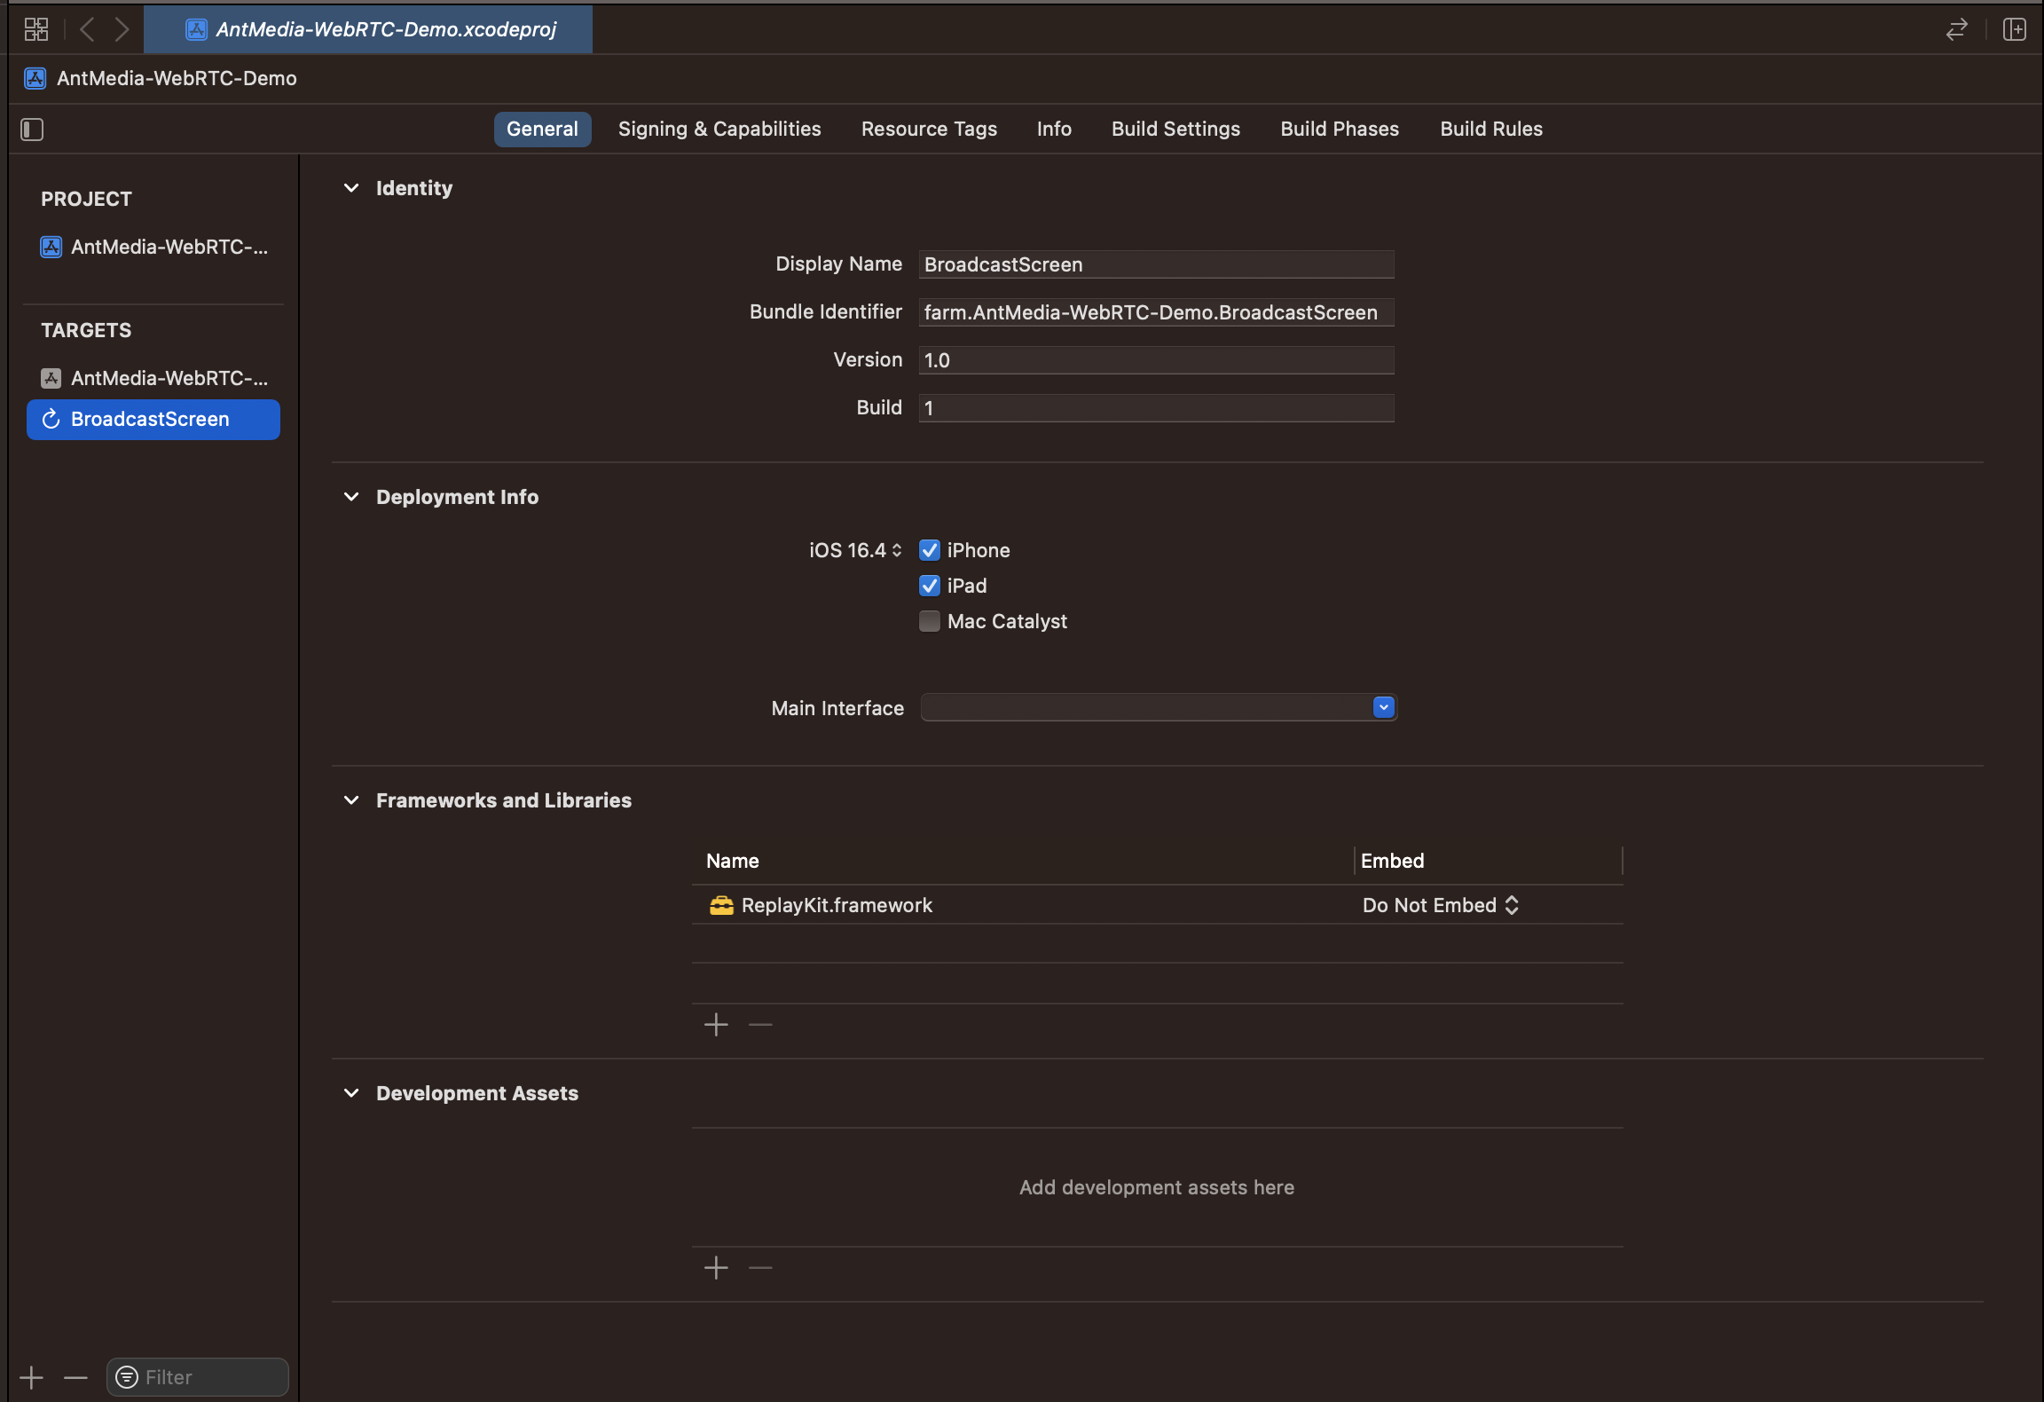Select the AntMedia-WebRTC project under PROJECT
2044x1402 pixels.
[x=154, y=247]
